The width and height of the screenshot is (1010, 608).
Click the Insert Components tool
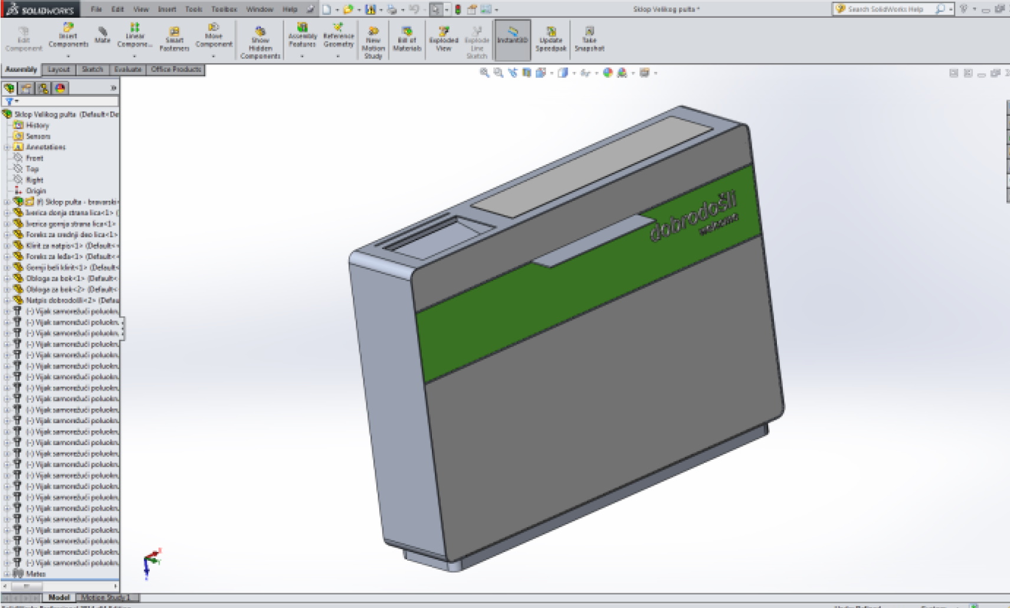click(x=68, y=35)
